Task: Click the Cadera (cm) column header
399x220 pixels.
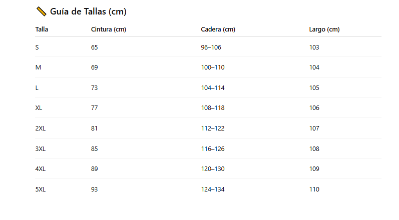Action: (218, 29)
